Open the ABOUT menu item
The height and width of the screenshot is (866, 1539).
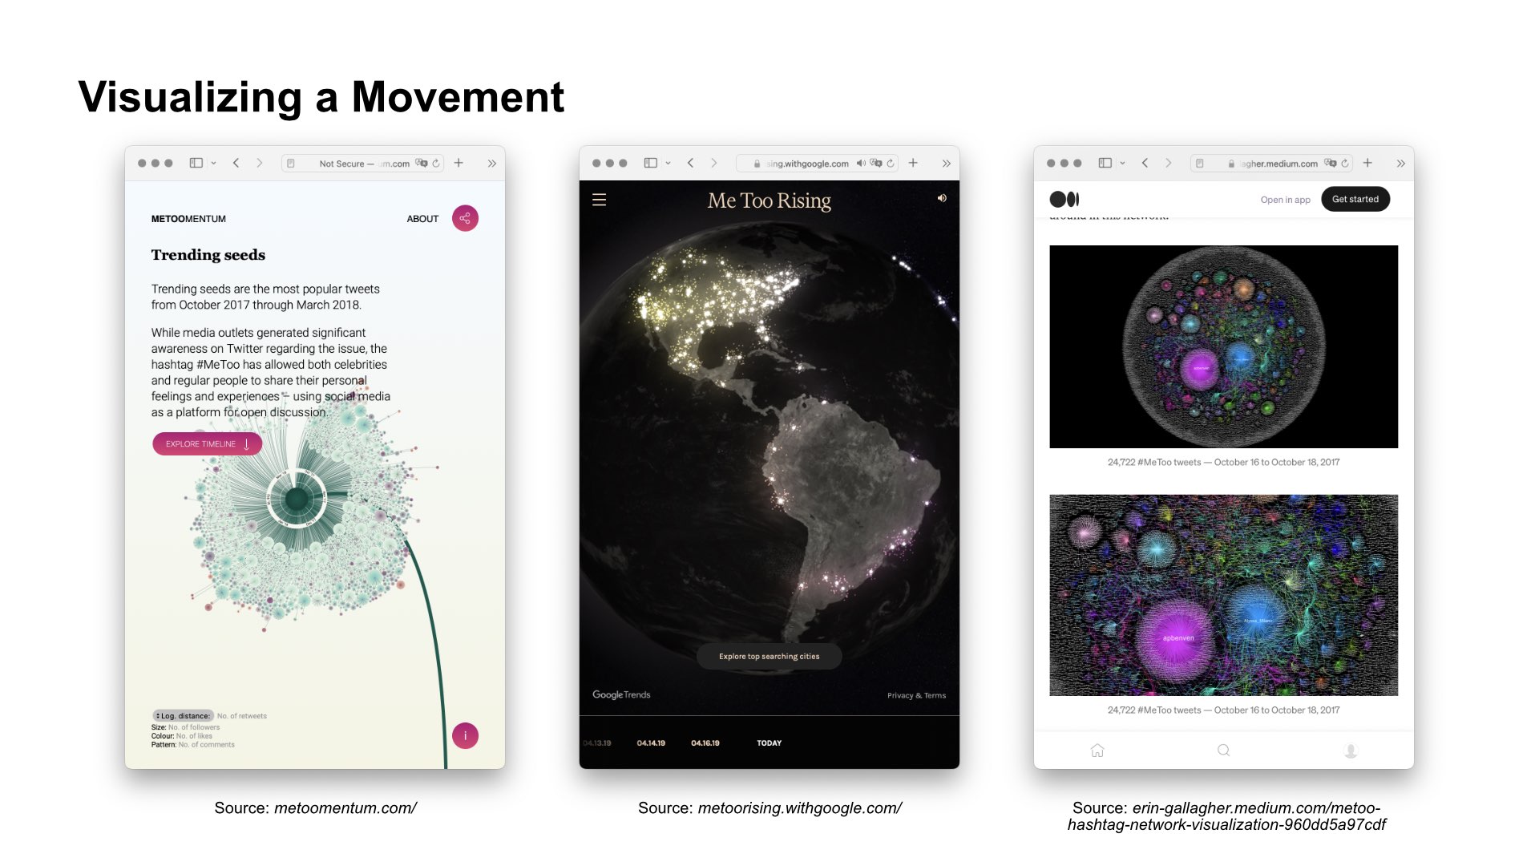click(422, 219)
